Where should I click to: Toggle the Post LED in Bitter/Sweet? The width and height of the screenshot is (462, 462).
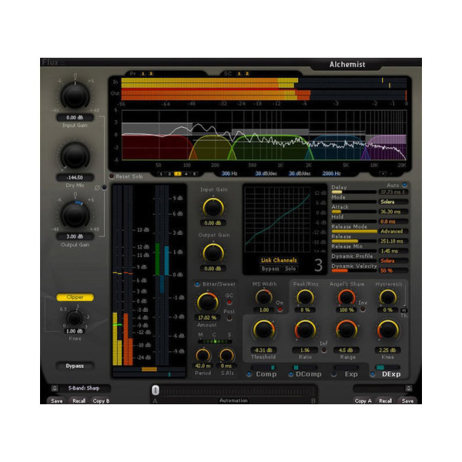pos(229,318)
